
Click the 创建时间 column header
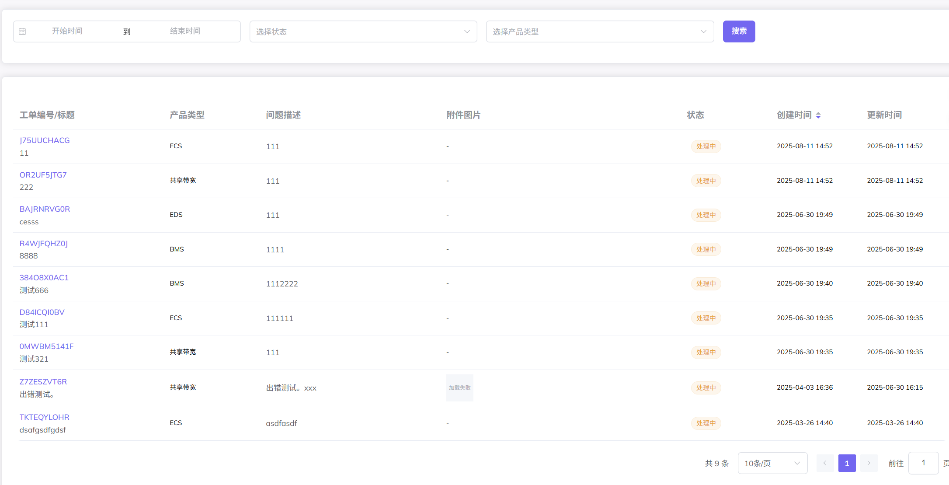pos(794,115)
